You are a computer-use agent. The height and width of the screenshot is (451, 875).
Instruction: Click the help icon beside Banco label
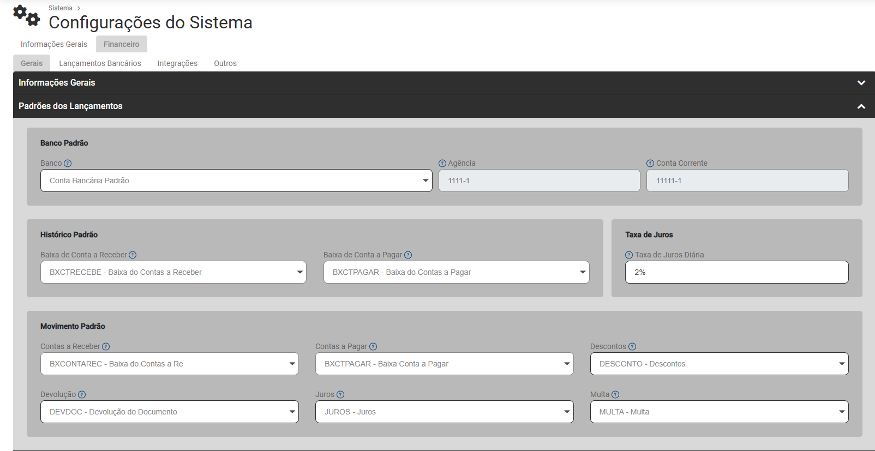pyautogui.click(x=68, y=164)
